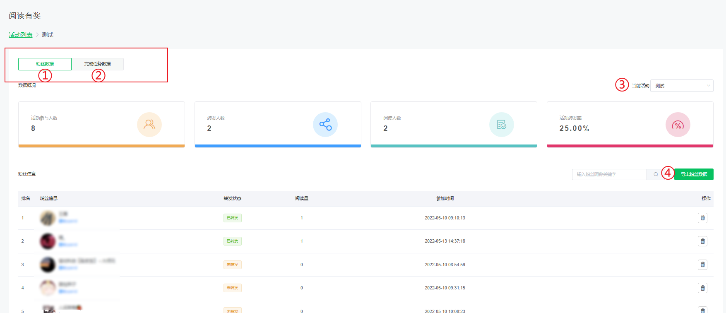The width and height of the screenshot is (726, 313).
Task: Switch to the 完成任务数据 tab
Action: pos(98,64)
